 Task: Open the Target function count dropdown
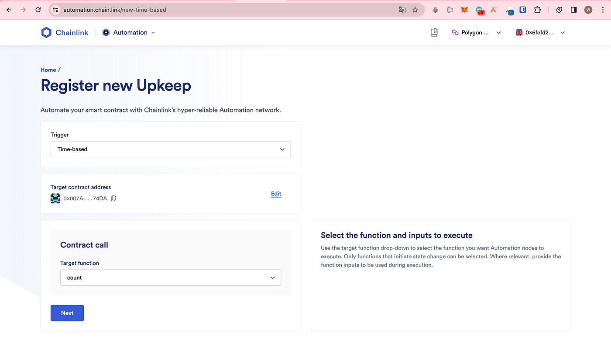171,277
